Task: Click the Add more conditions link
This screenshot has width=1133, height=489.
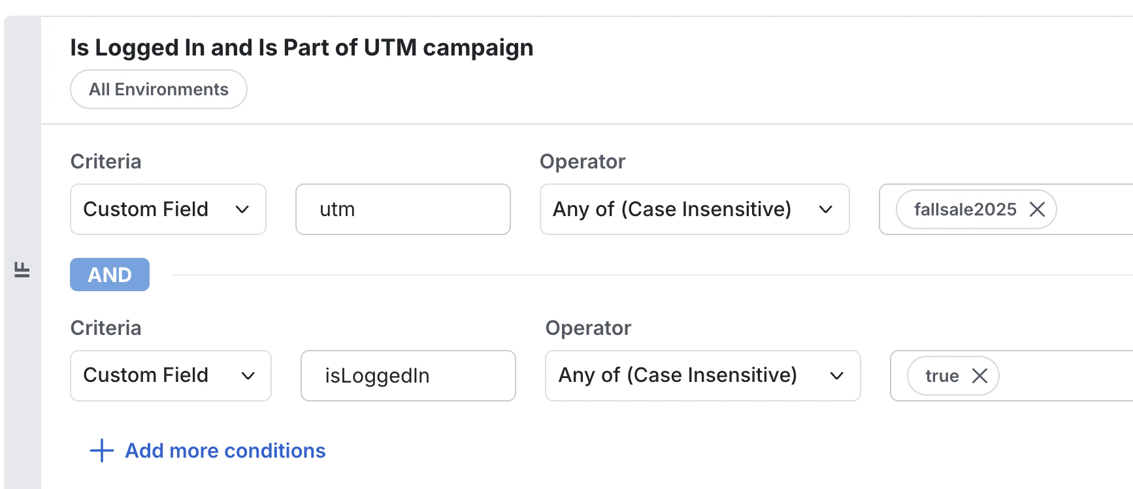Action: click(225, 450)
